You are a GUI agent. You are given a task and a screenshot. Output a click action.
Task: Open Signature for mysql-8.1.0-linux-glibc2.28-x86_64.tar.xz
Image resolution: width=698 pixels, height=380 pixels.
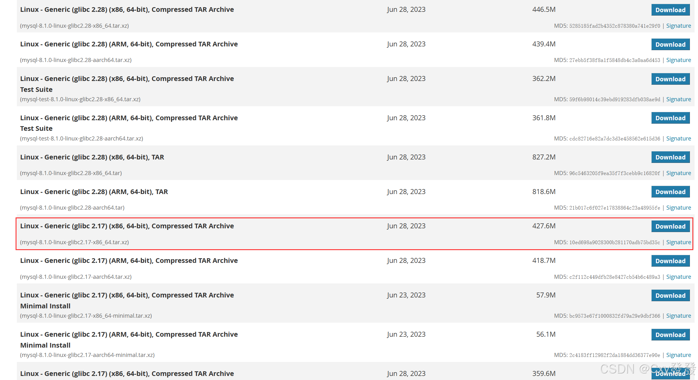678,26
